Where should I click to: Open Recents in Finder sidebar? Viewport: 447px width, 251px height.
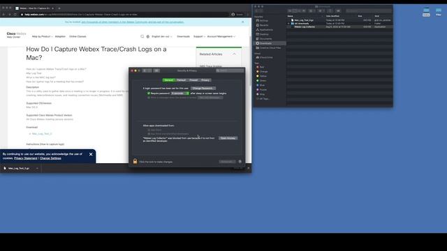coord(262,25)
